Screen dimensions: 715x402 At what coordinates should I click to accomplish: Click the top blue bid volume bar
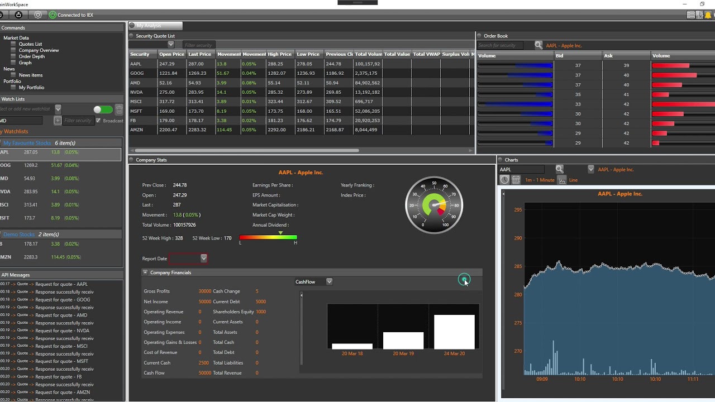pos(515,66)
